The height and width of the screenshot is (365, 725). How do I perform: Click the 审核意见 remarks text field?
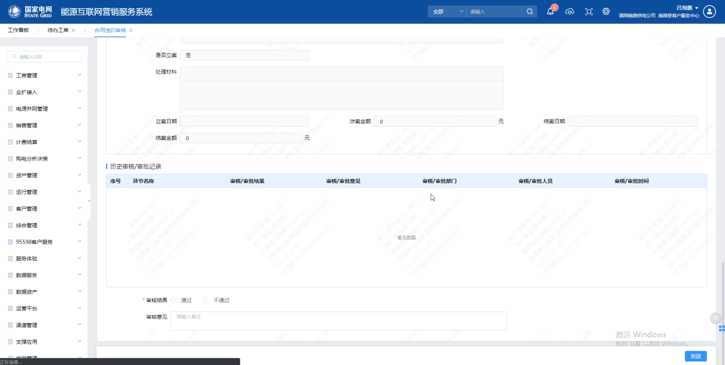(x=338, y=321)
